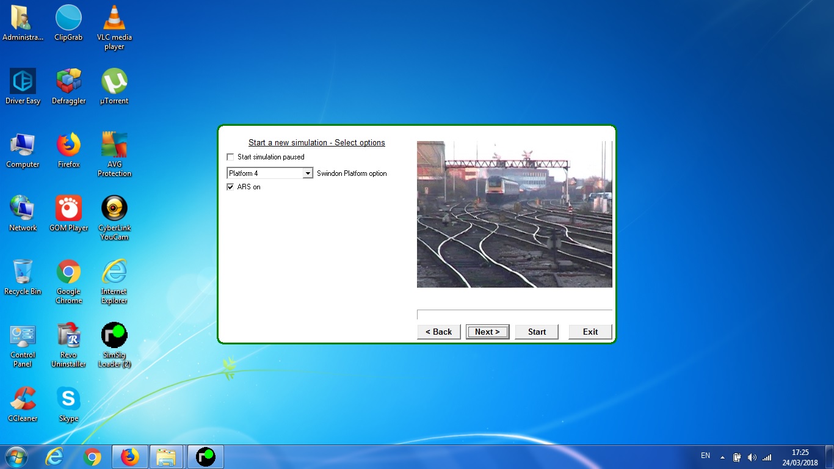
Task: Click the Exit button
Action: [590, 332]
